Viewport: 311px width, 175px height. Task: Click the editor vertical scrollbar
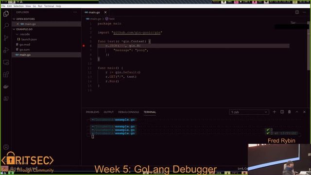[x=309, y=46]
